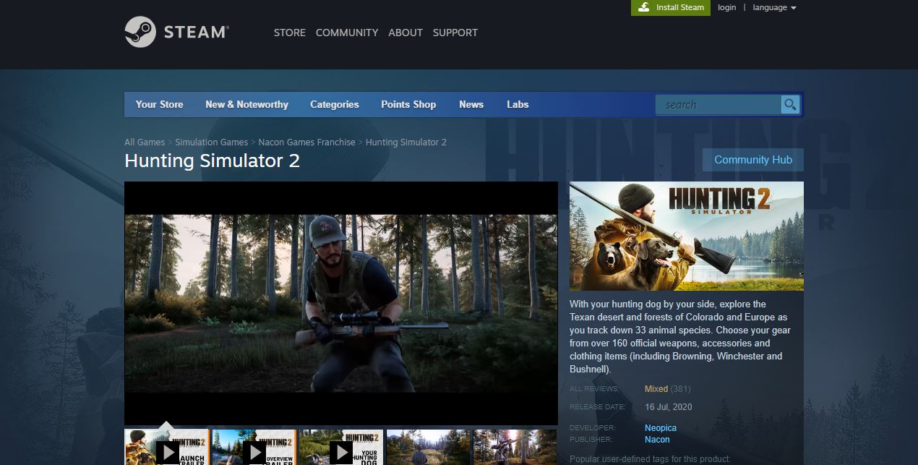Play the Your Hunting Dog trailer thumbnail
The image size is (918, 465).
341,447
